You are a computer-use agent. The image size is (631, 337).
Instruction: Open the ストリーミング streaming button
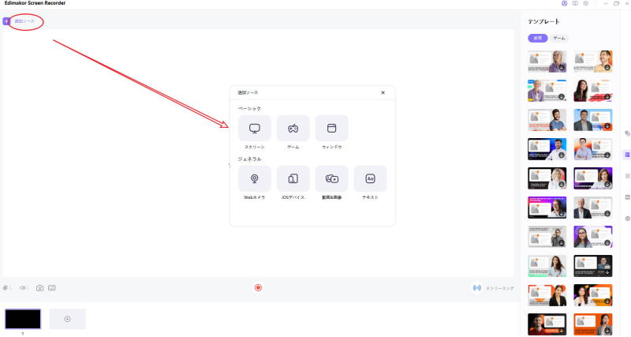coord(494,288)
